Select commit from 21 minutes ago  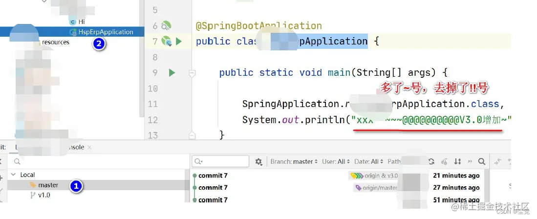tap(337, 175)
